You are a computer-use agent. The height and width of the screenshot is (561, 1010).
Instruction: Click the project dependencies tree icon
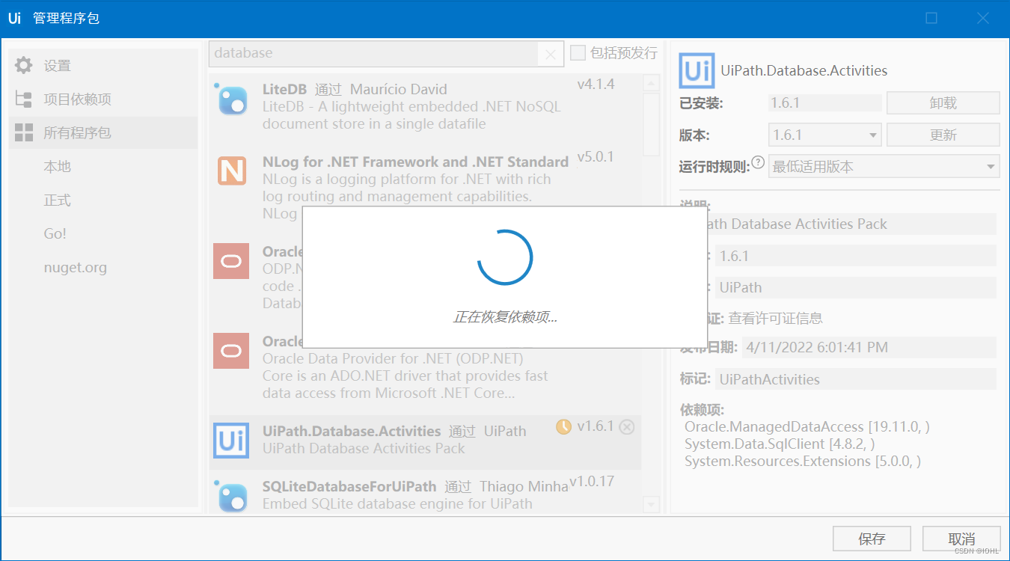[x=24, y=99]
